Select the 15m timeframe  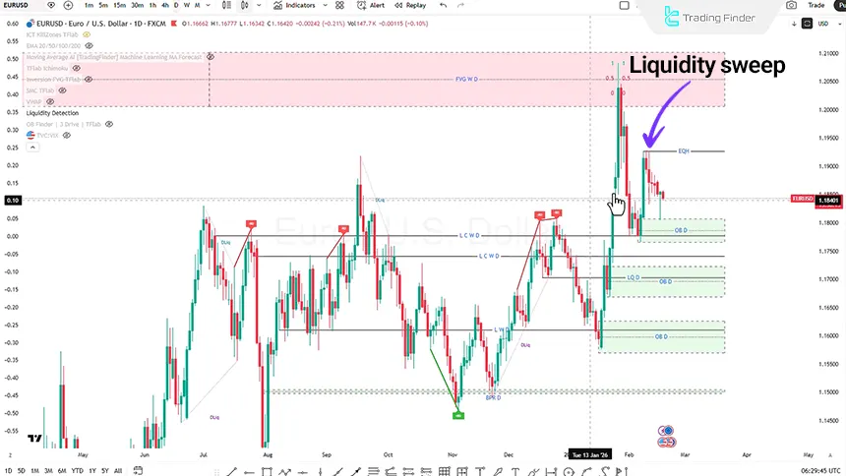pos(120,5)
